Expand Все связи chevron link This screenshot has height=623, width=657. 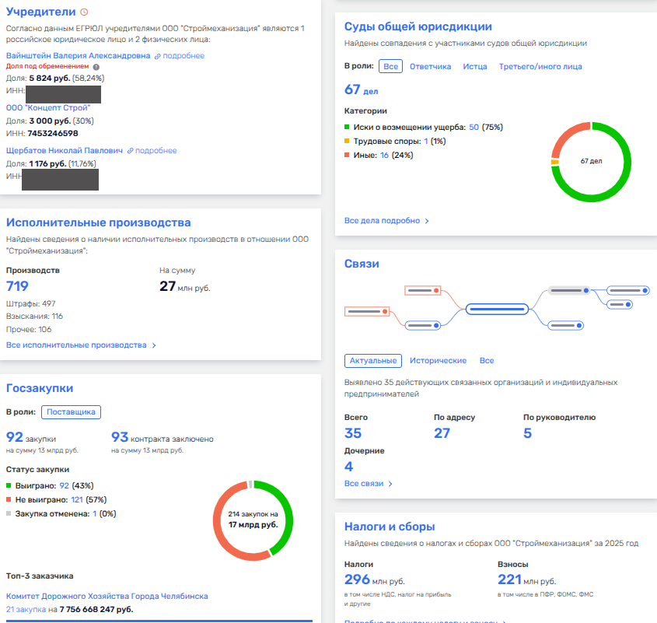click(x=390, y=484)
